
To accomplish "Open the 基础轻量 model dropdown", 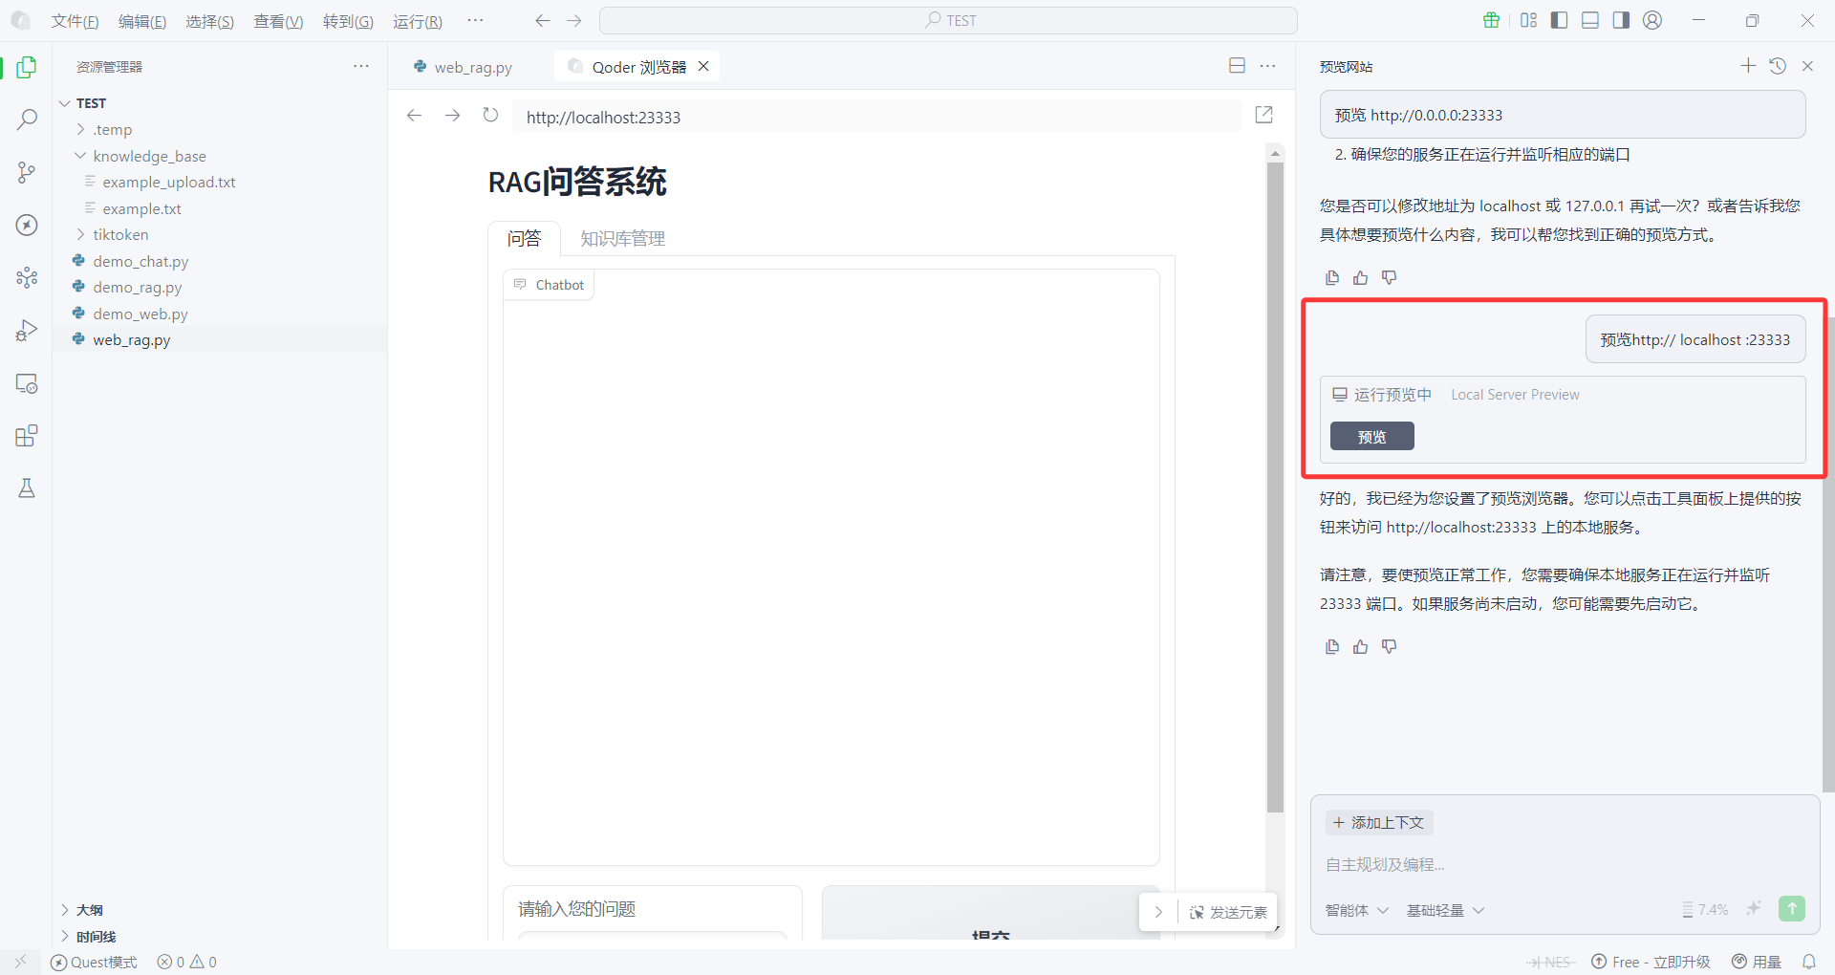I will pos(1445,910).
